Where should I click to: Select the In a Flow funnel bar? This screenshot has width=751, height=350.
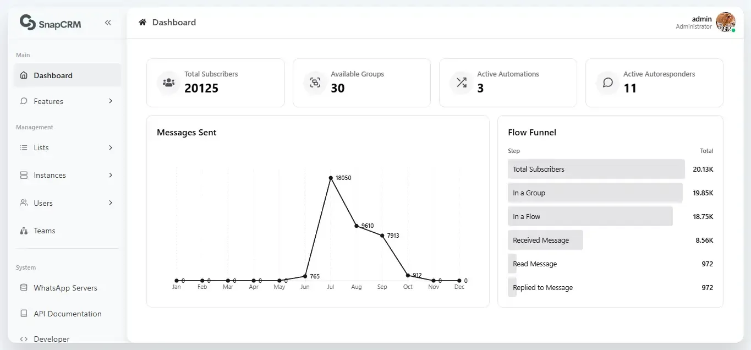coord(590,216)
